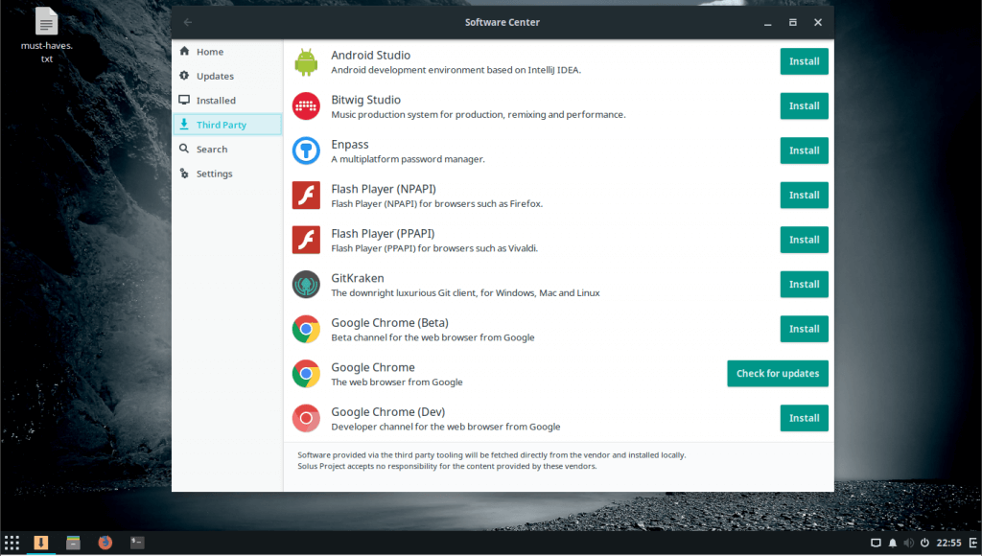The image size is (982, 556).
Task: Open Search in the sidebar
Action: point(212,150)
